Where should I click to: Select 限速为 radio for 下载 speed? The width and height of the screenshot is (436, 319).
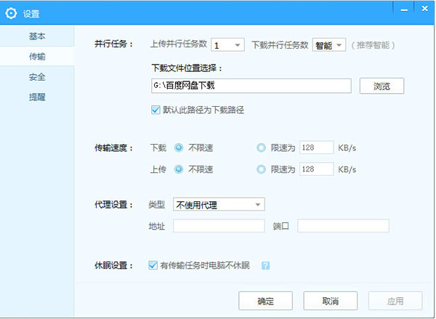click(262, 148)
